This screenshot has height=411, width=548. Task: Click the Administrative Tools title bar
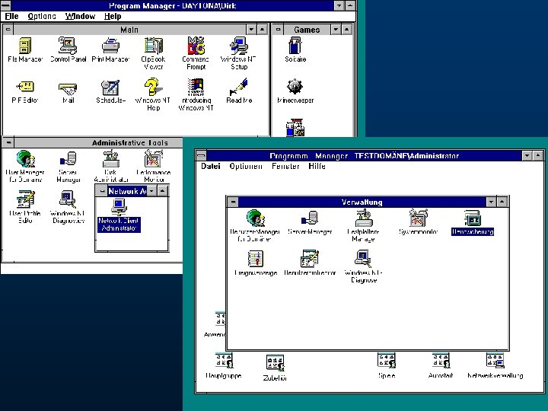click(x=98, y=142)
